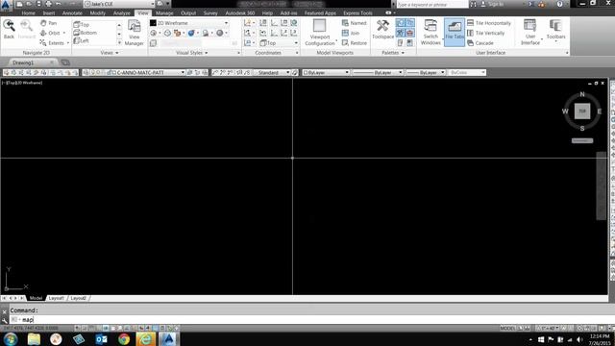Viewport: 615px width, 346px height.
Task: Click the Back navigation icon
Action: click(x=9, y=30)
